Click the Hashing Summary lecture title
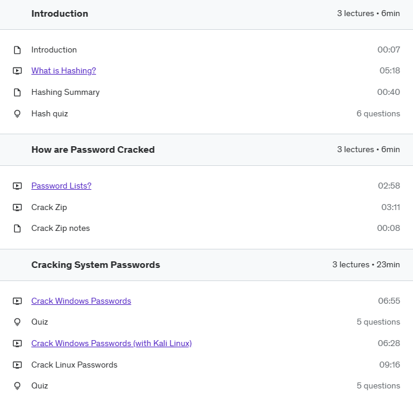The height and width of the screenshot is (398, 413). coord(65,92)
